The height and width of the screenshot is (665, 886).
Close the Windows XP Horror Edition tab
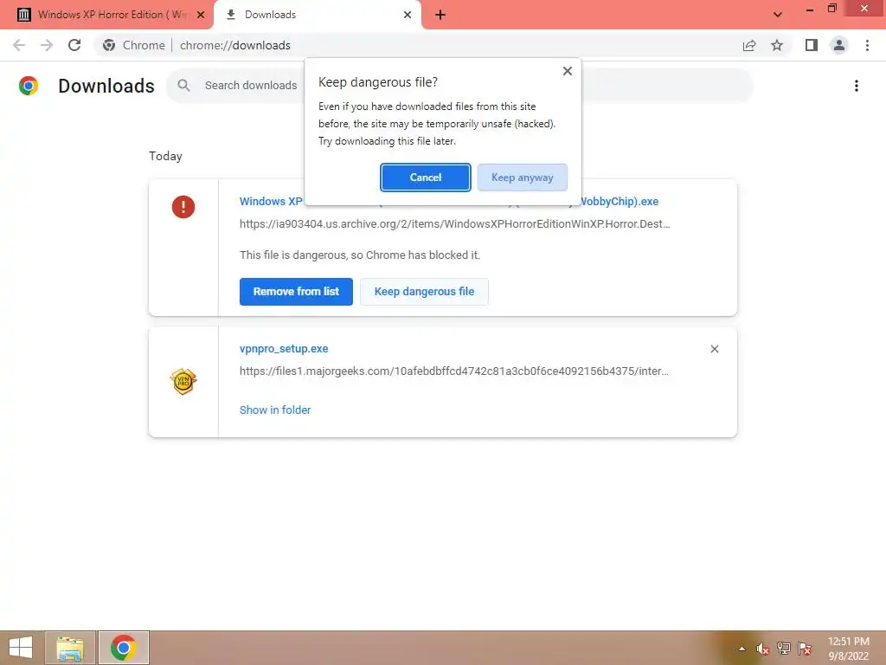(x=201, y=15)
